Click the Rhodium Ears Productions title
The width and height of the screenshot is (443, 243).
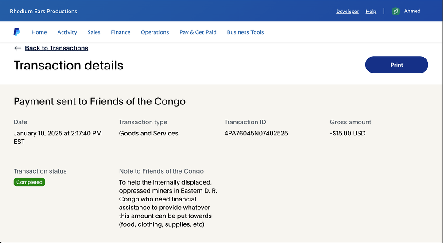click(x=43, y=12)
